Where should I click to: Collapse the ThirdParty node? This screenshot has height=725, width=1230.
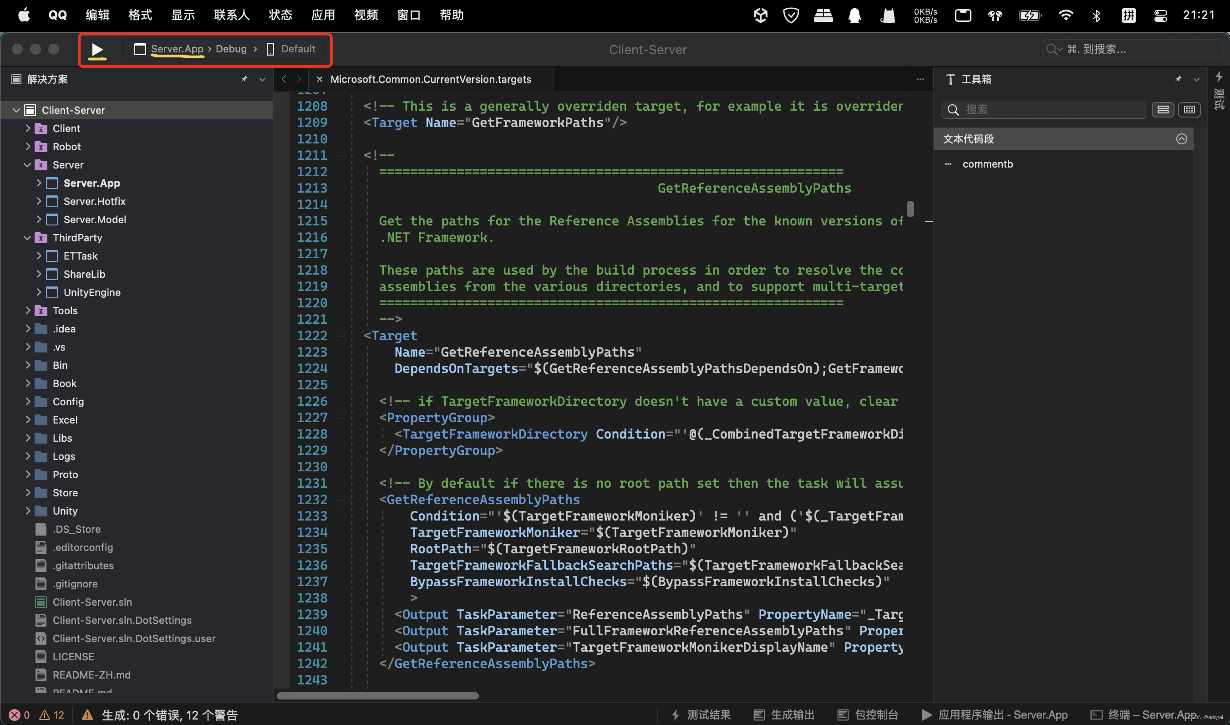click(27, 237)
